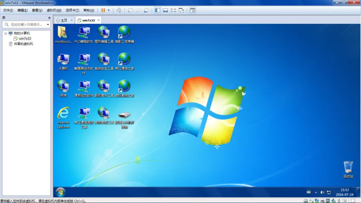Open the guest volume speaker icon

tap(322, 192)
